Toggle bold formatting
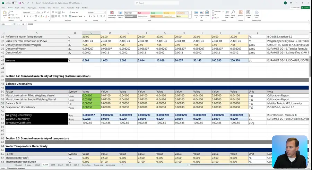The height and width of the screenshot is (170, 312). point(24,16)
